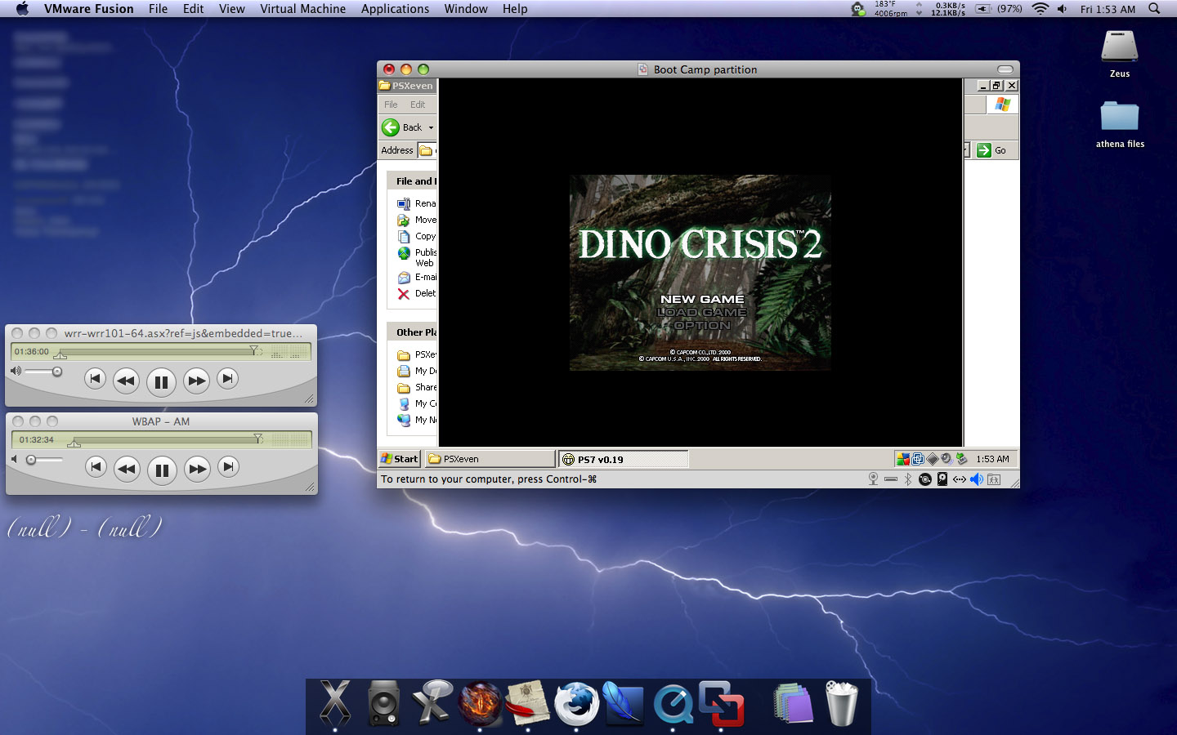The width and height of the screenshot is (1177, 735).
Task: Open the Virtual Machine menu
Action: tap(302, 9)
